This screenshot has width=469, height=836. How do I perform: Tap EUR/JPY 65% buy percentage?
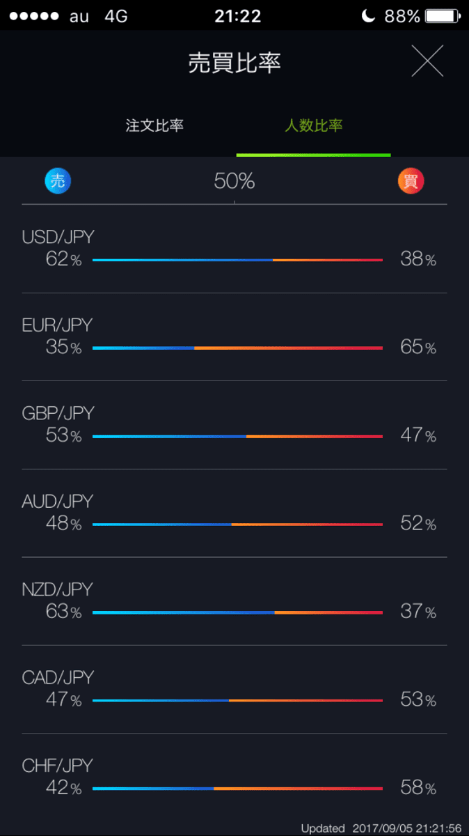point(418,347)
